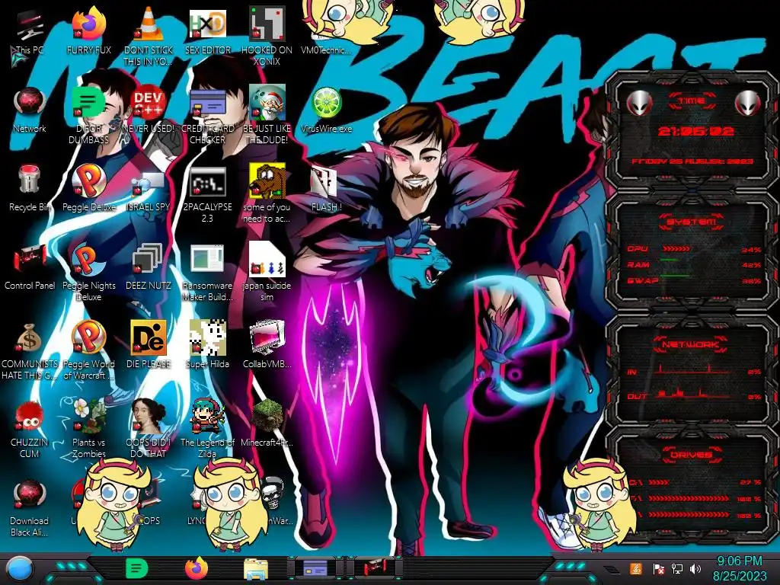Click the CPU usage bar in SYSTEM widget
Image resolution: width=780 pixels, height=585 pixels.
pos(676,249)
